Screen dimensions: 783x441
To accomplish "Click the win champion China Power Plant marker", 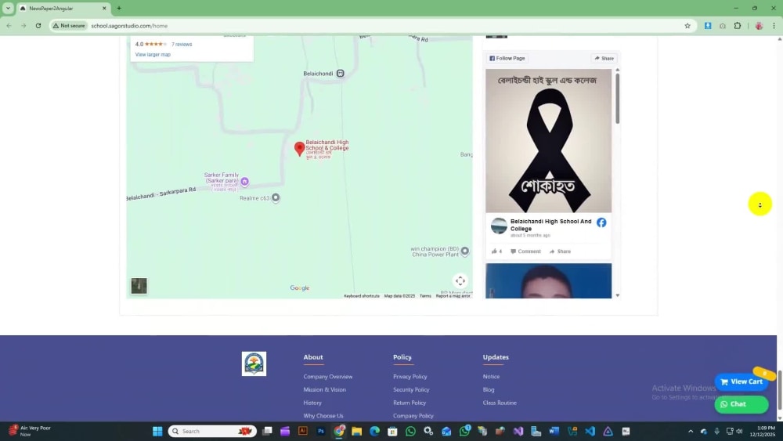I will pyautogui.click(x=464, y=251).
